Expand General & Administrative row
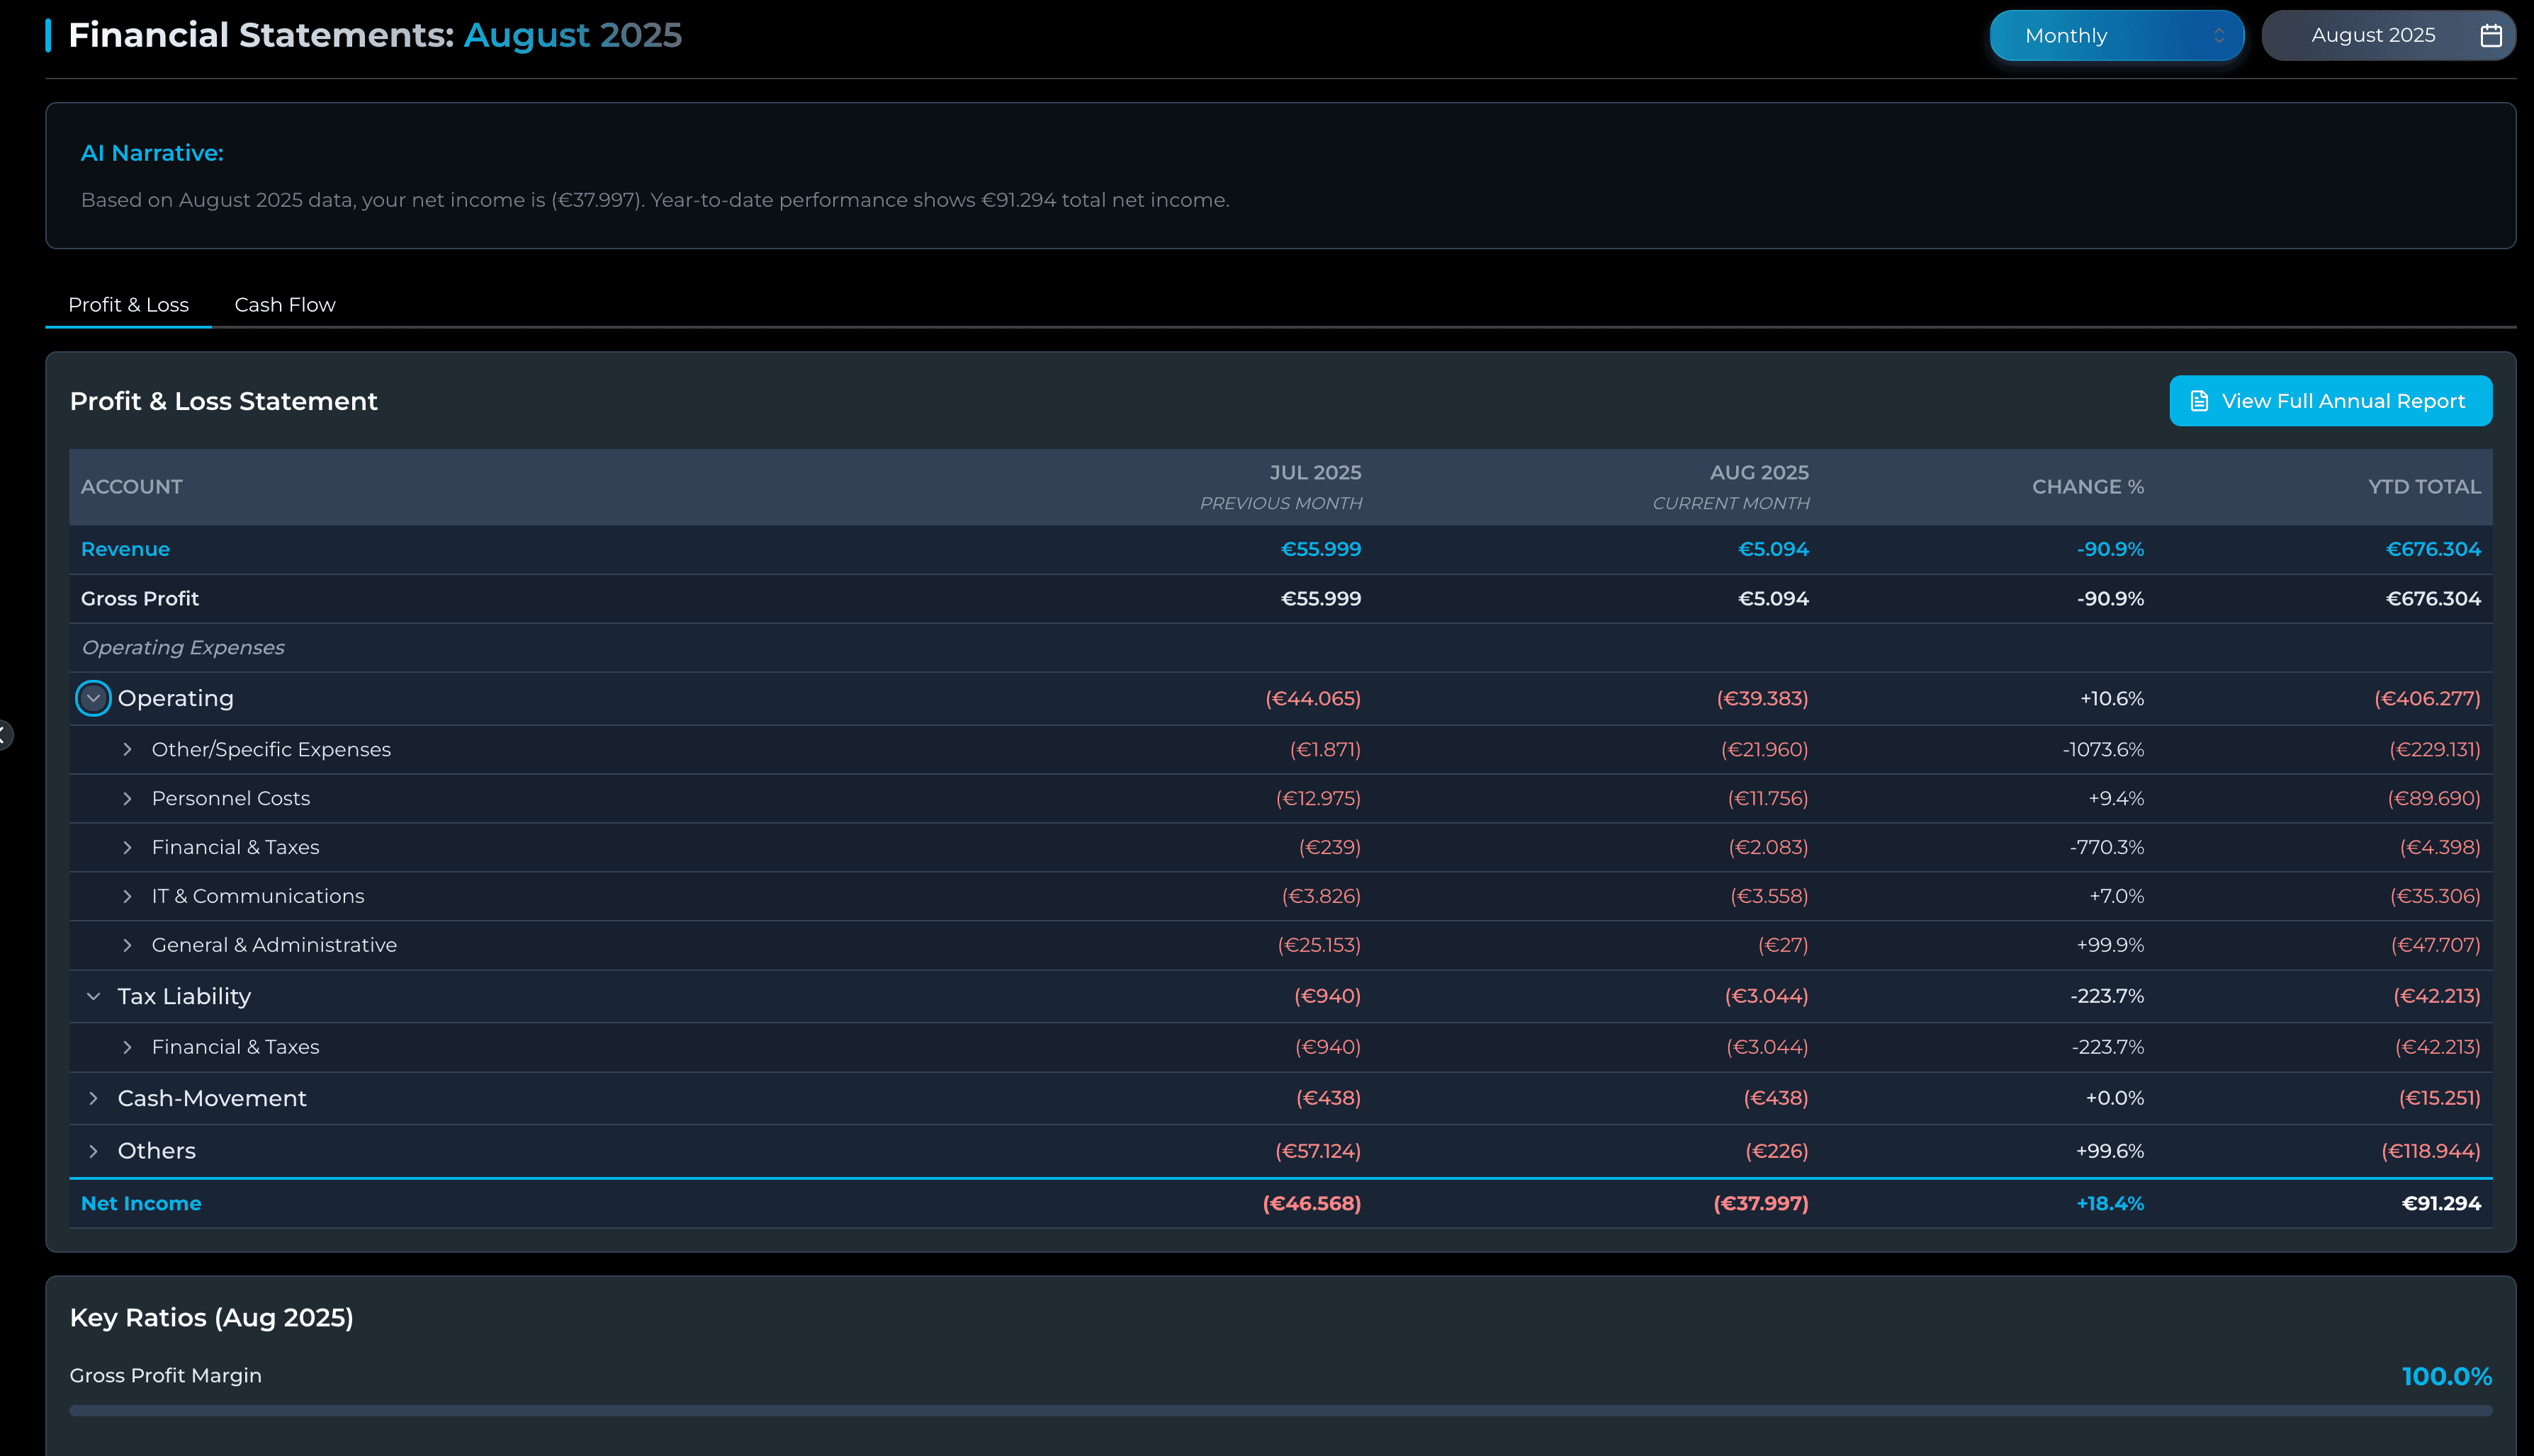Screen dimensions: 2534x1456 pyautogui.click(x=127, y=945)
